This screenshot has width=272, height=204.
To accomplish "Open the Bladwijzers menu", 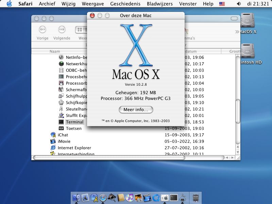I will (159, 4).
